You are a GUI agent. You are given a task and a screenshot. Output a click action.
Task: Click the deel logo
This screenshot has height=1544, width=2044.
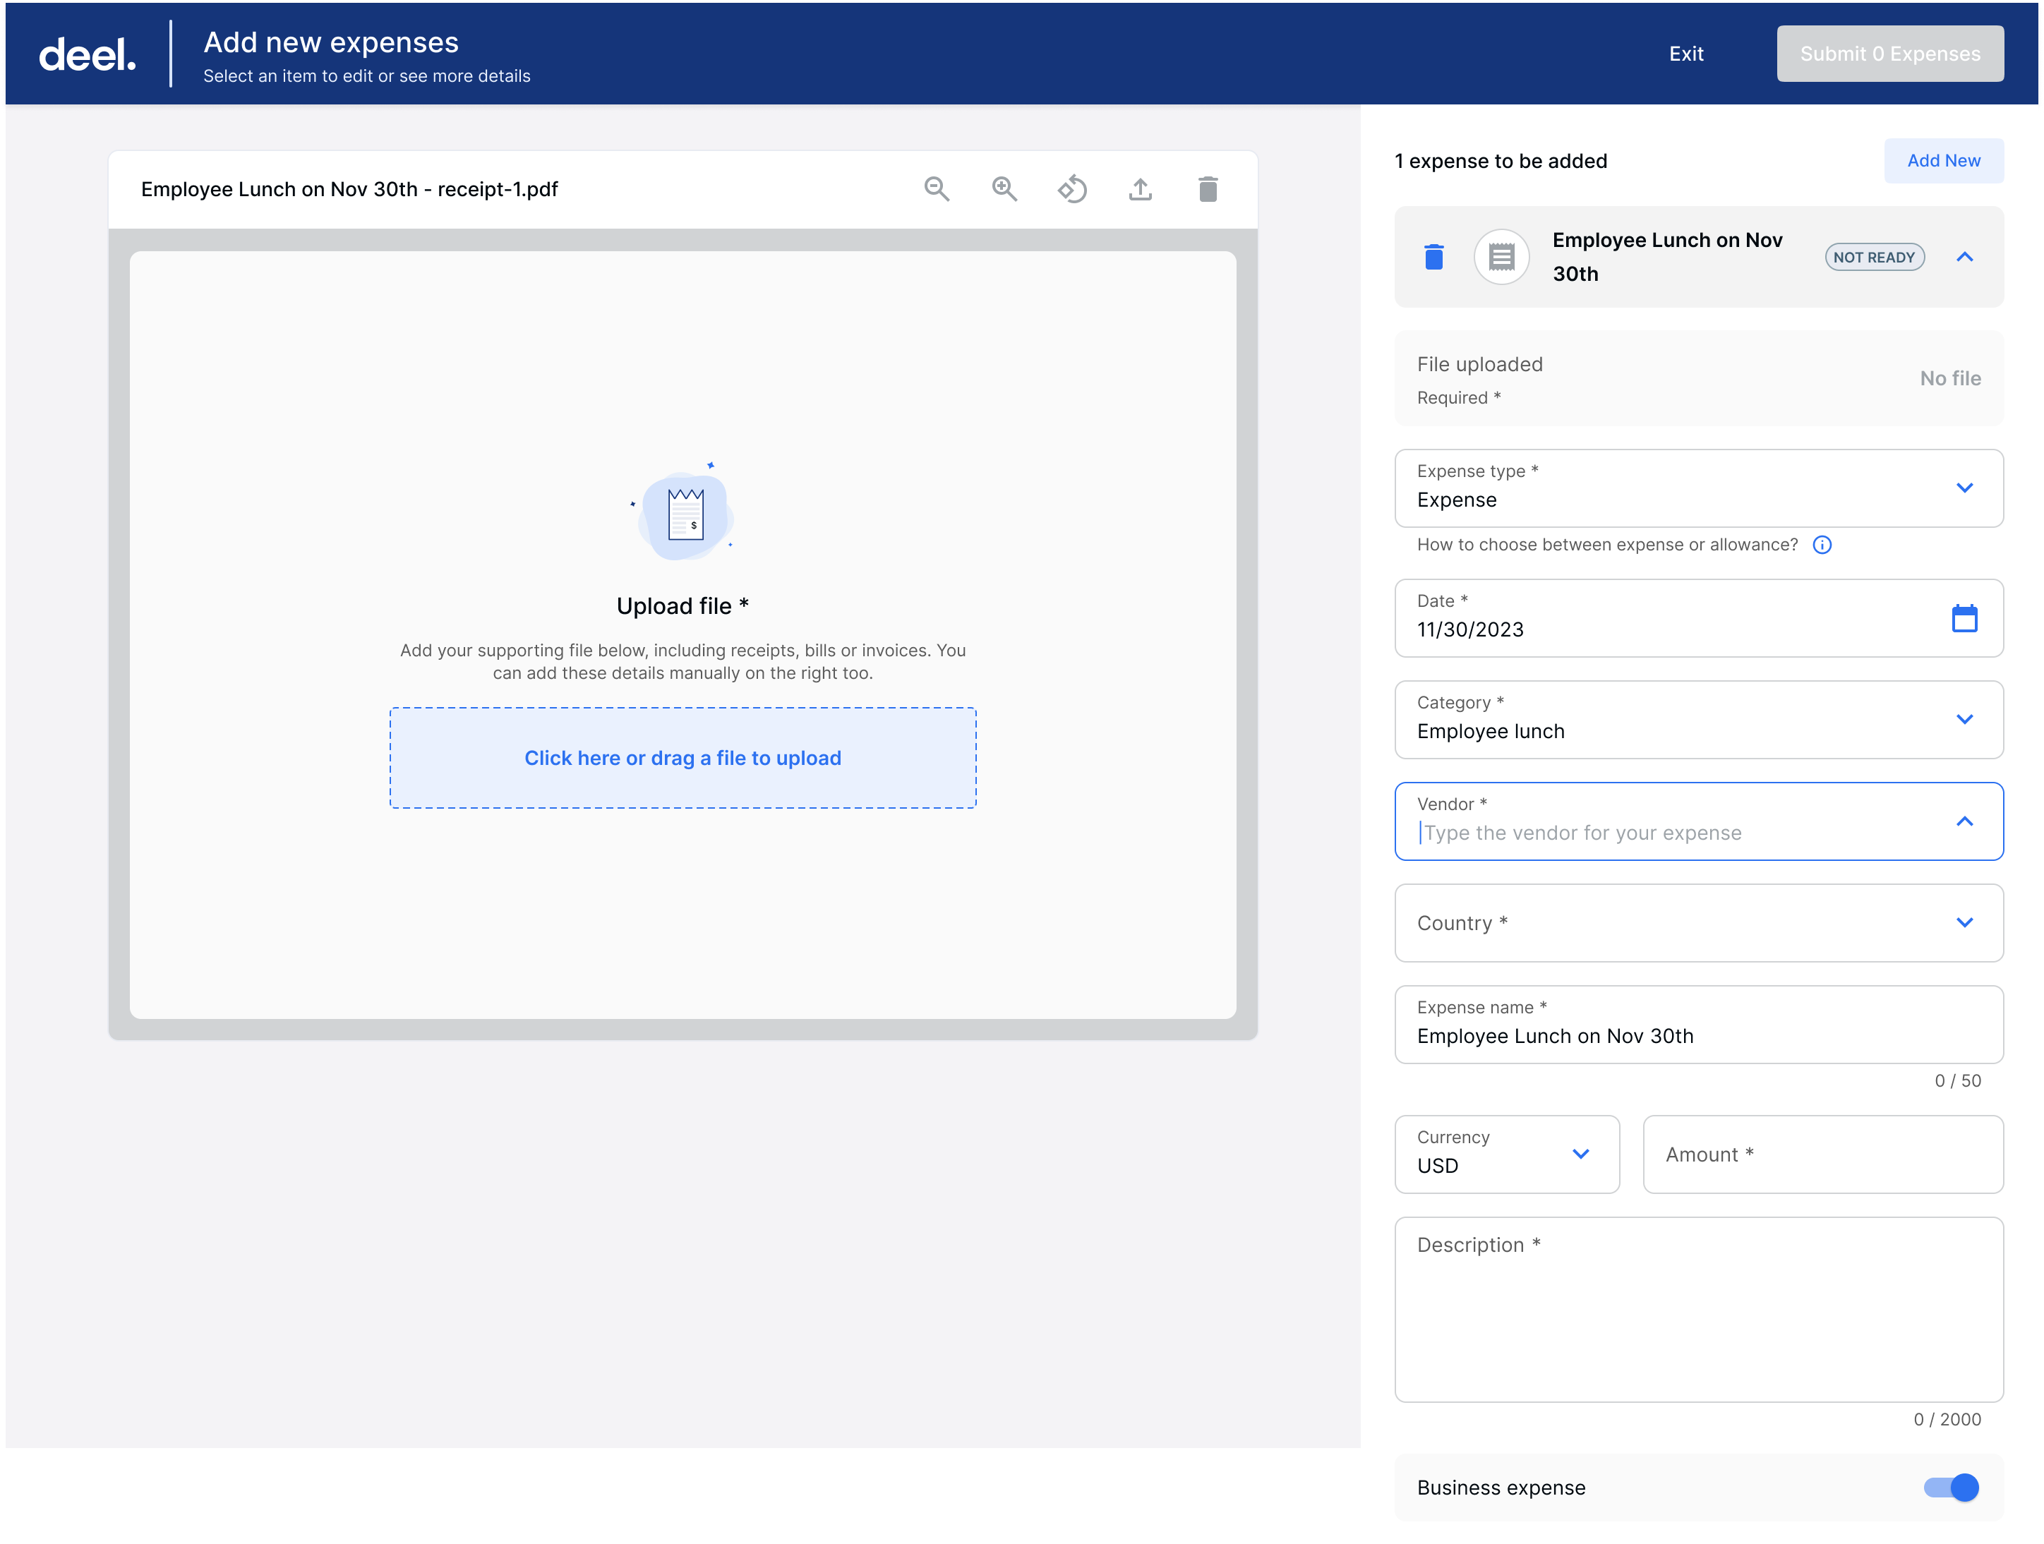(x=88, y=54)
